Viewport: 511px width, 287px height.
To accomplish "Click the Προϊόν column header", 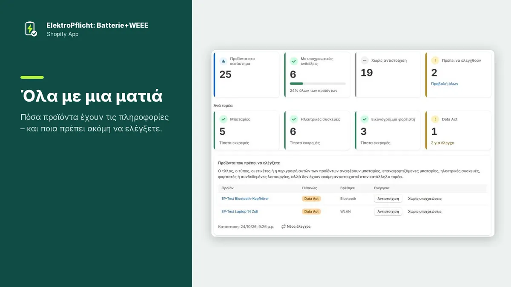I will pyautogui.click(x=228, y=188).
